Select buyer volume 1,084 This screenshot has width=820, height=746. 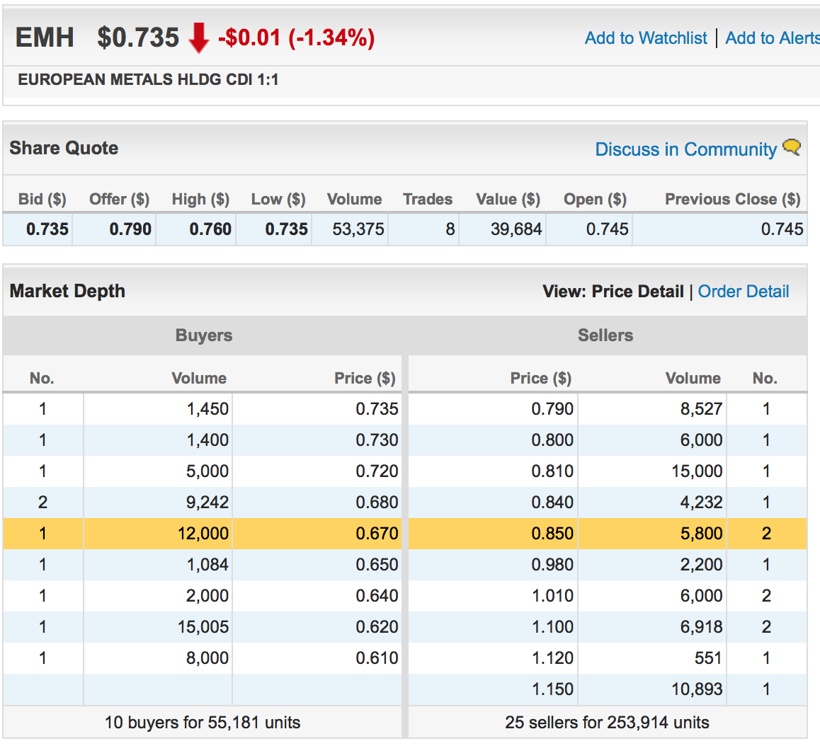(x=207, y=565)
